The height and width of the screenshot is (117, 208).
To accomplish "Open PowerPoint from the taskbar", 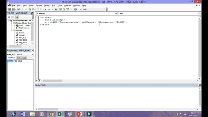I will [x=80, y=114].
